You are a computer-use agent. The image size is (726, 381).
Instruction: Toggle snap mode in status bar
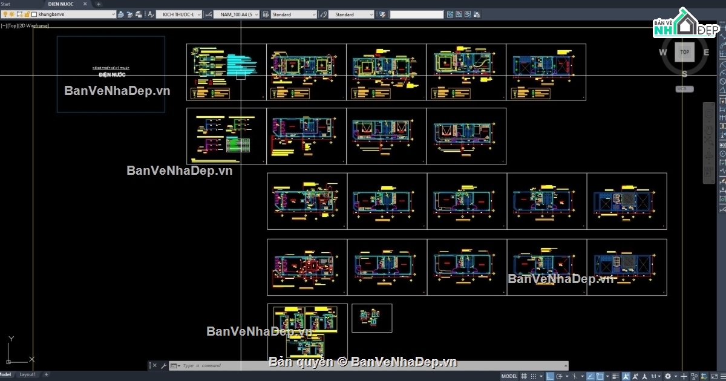coord(534,376)
